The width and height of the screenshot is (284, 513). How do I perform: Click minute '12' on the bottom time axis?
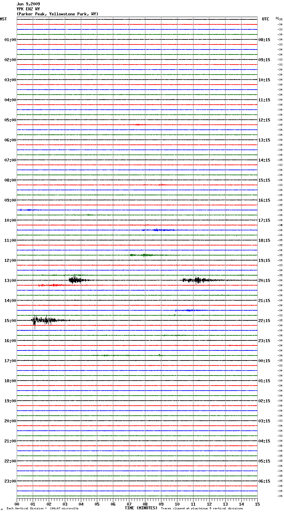pos(209,504)
